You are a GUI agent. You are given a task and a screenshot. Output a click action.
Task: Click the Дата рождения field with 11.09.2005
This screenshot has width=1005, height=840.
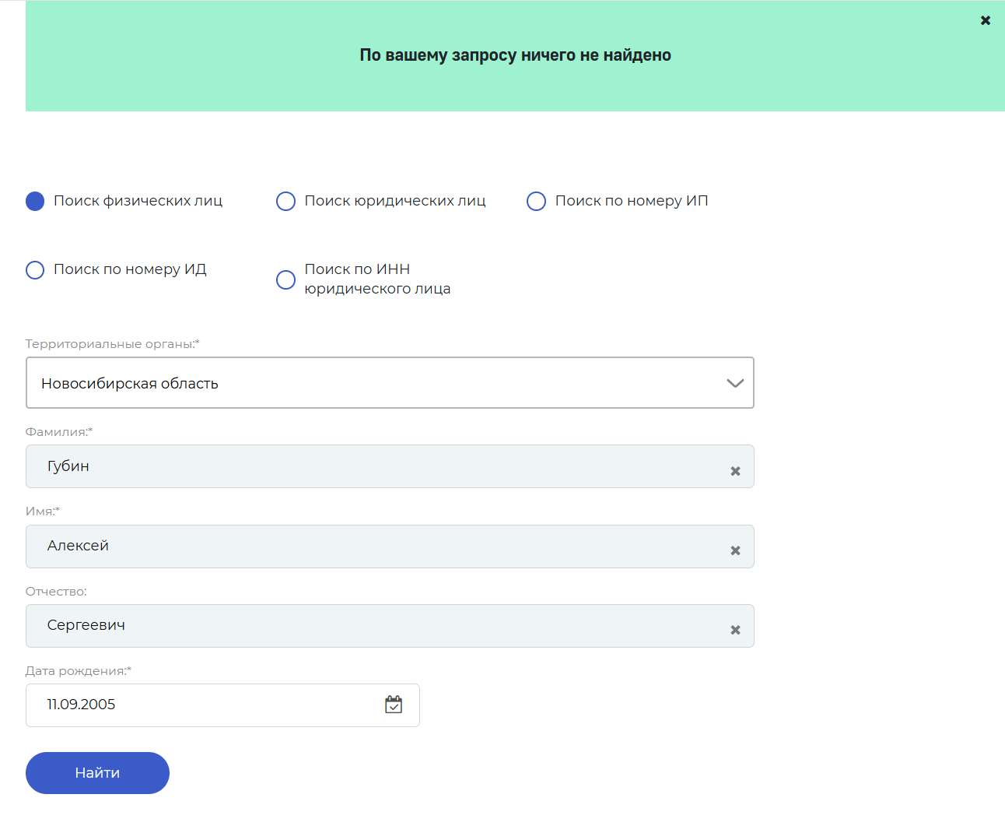(x=222, y=705)
